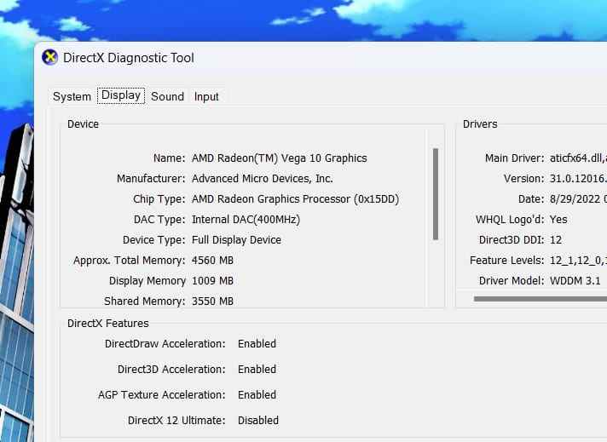Click the Name: field label
Screen dimensions: 607x442
(x=169, y=158)
